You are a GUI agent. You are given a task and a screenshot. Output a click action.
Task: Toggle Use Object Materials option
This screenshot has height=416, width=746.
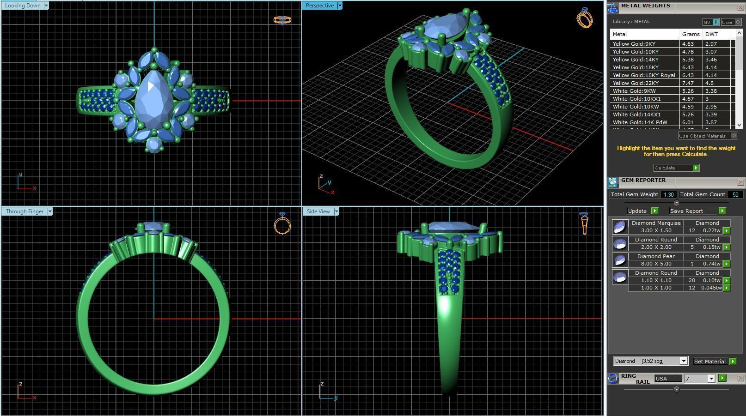pos(708,136)
